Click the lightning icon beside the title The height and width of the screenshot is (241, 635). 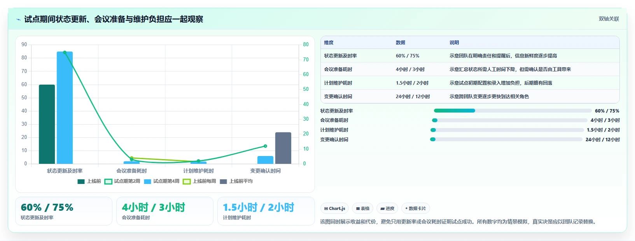click(18, 19)
